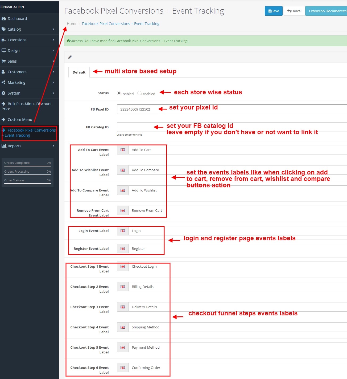Click the empty FB Catalog ID field
This screenshot has height=379, width=347.
tap(232, 127)
